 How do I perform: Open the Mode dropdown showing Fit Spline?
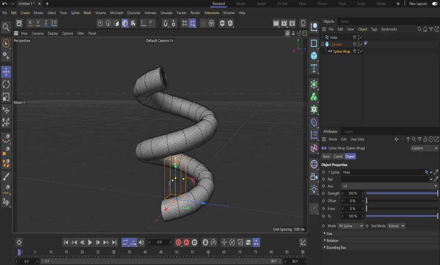(x=351, y=226)
